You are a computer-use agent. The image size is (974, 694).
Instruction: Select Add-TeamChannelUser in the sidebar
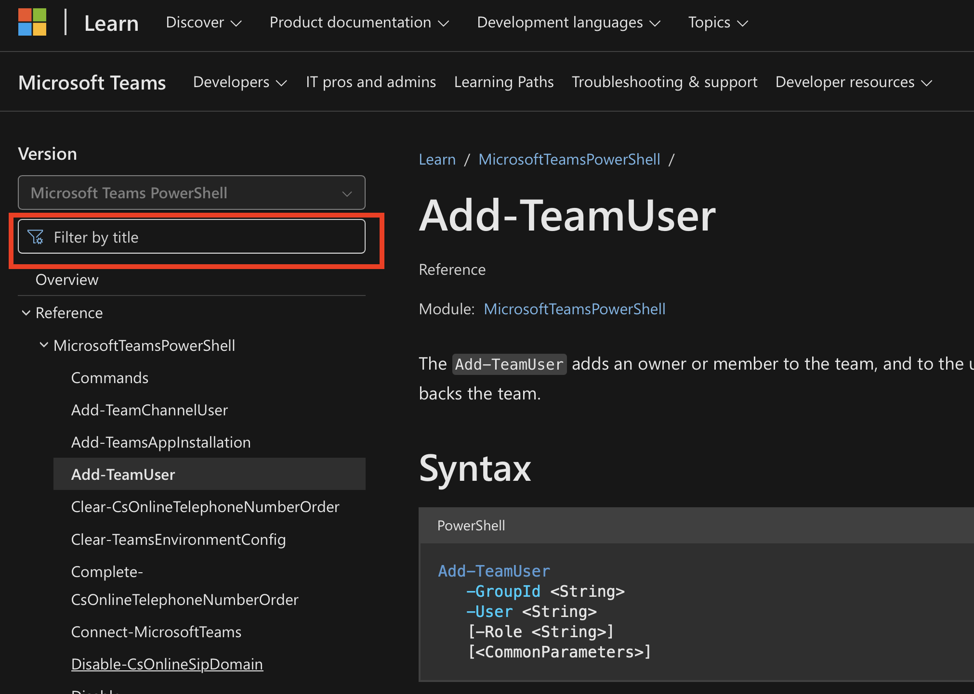[x=149, y=410]
